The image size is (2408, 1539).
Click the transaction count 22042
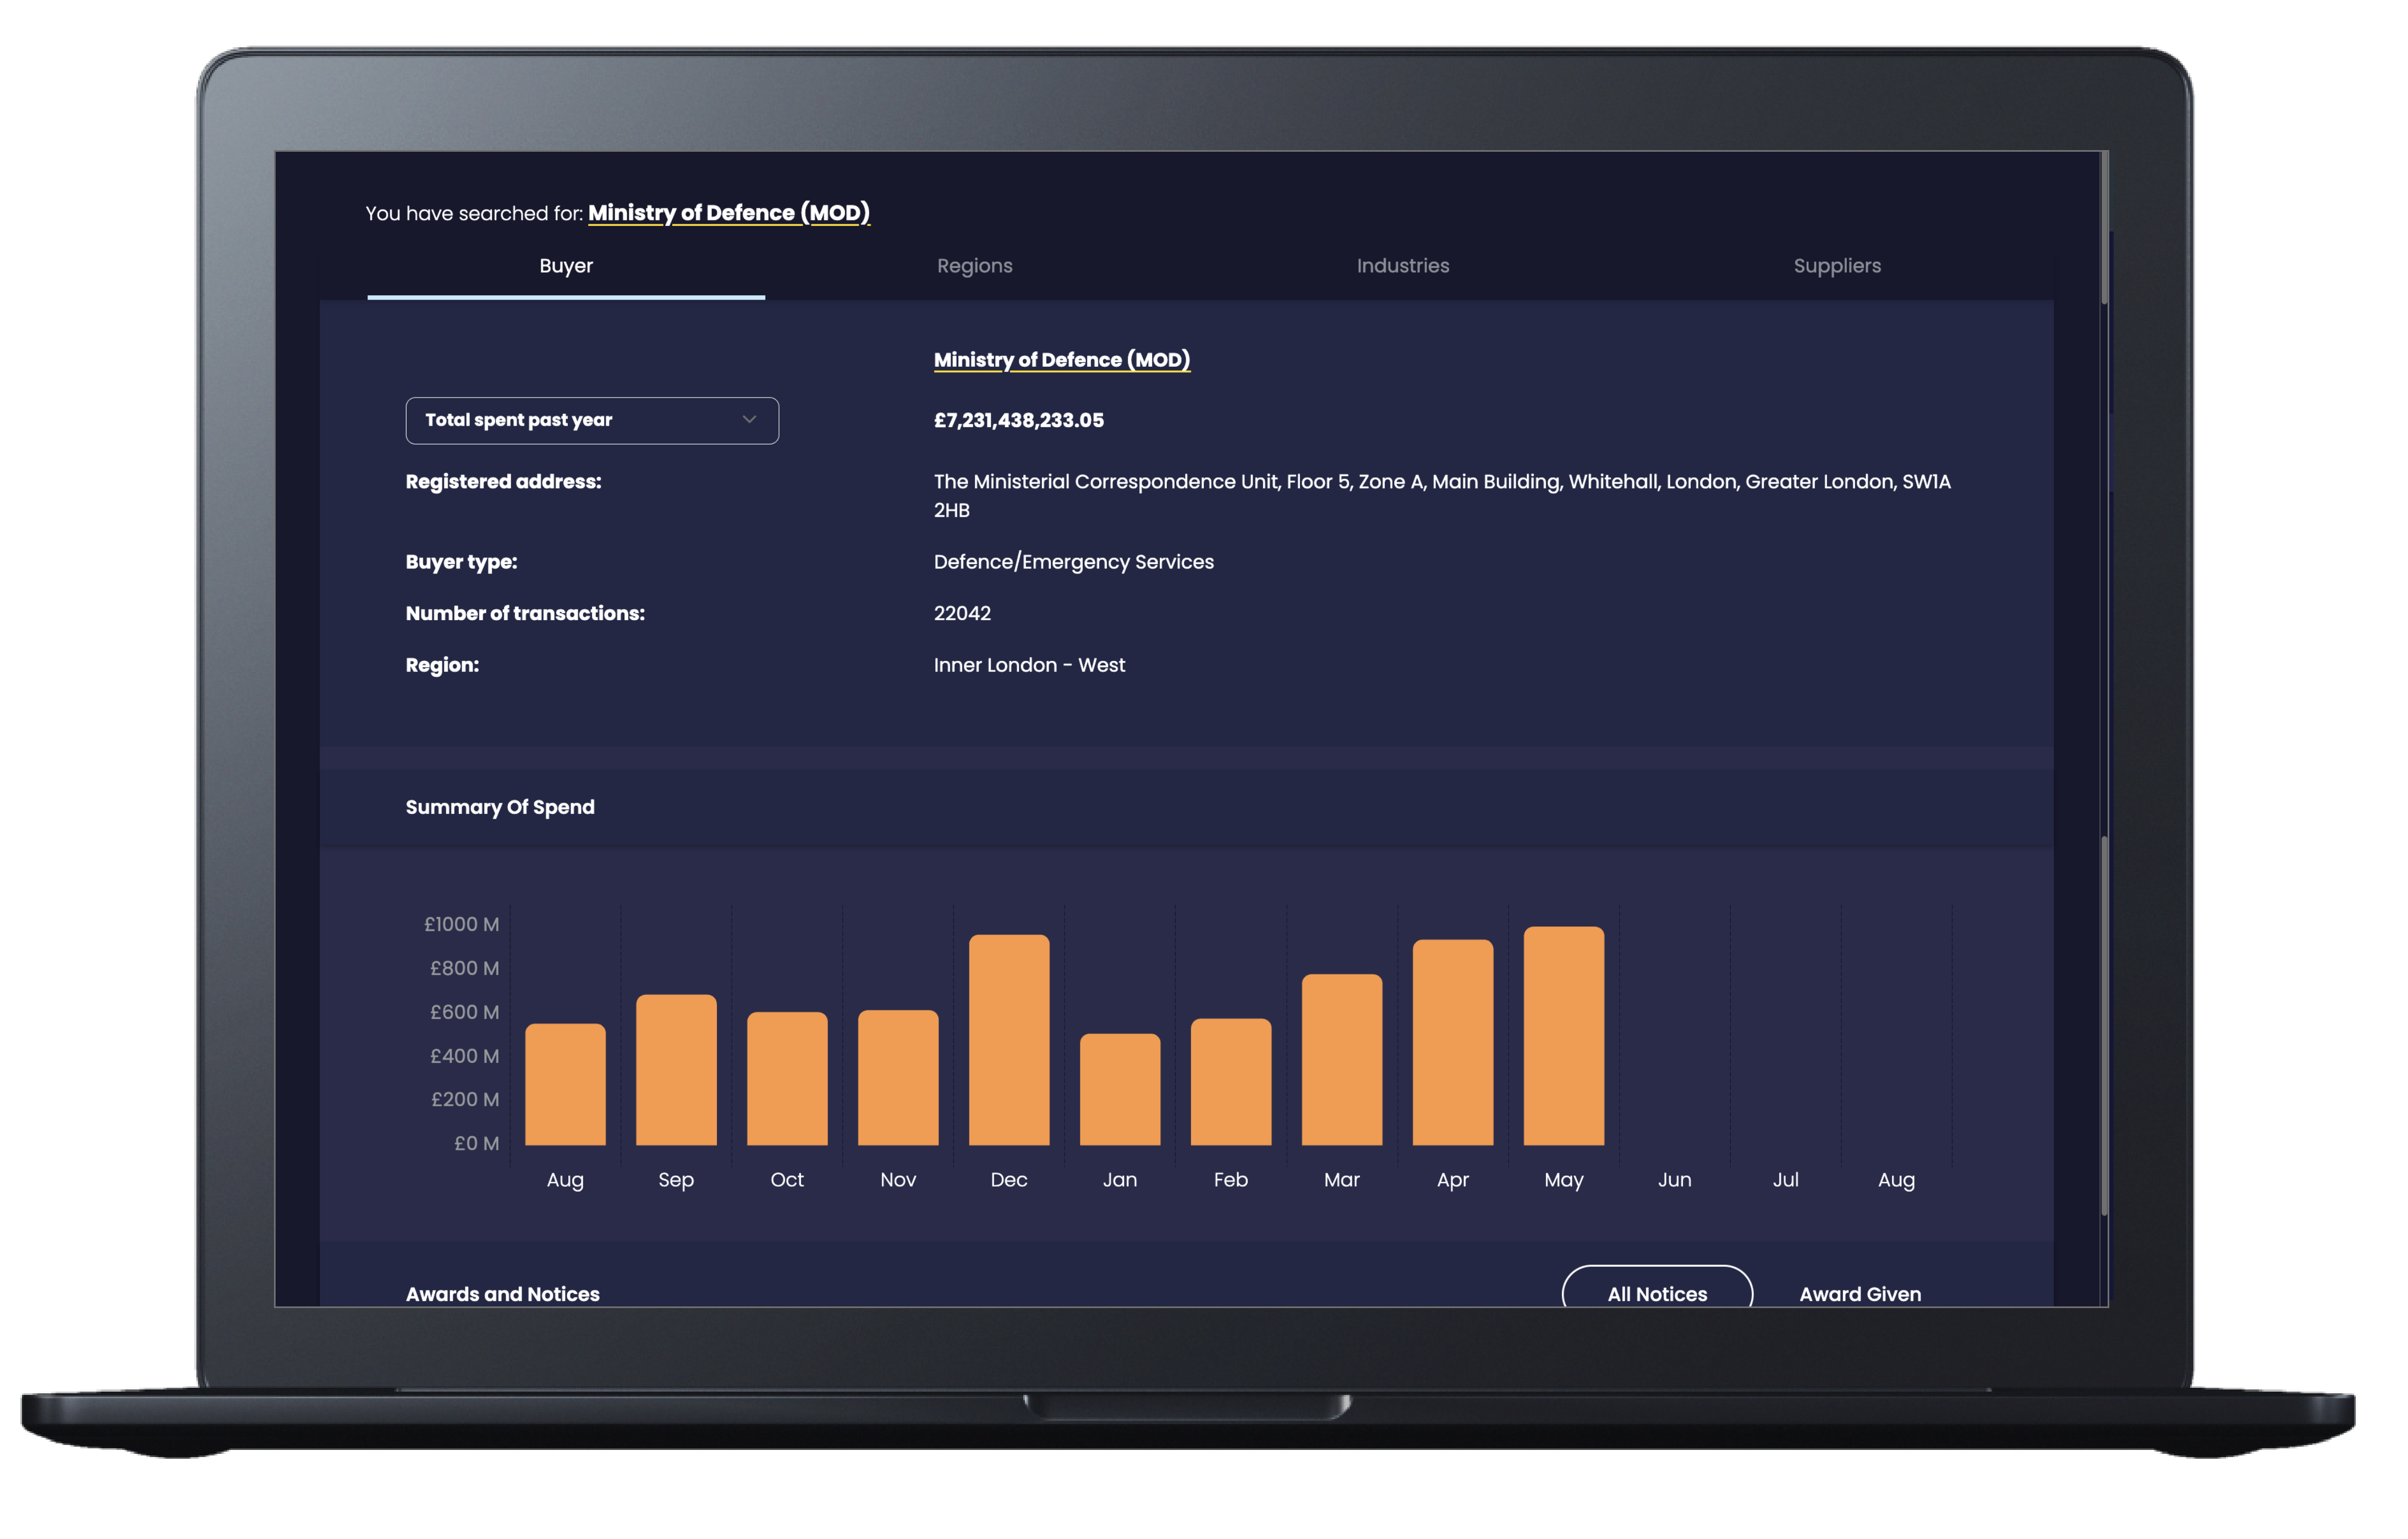962,614
